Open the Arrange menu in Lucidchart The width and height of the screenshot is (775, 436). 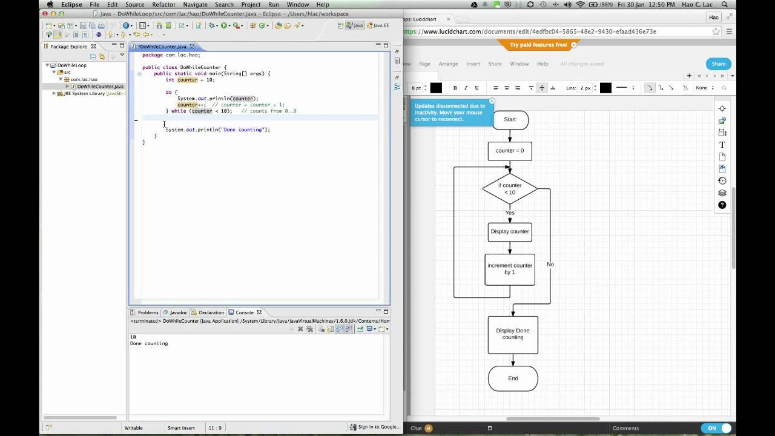pos(448,64)
